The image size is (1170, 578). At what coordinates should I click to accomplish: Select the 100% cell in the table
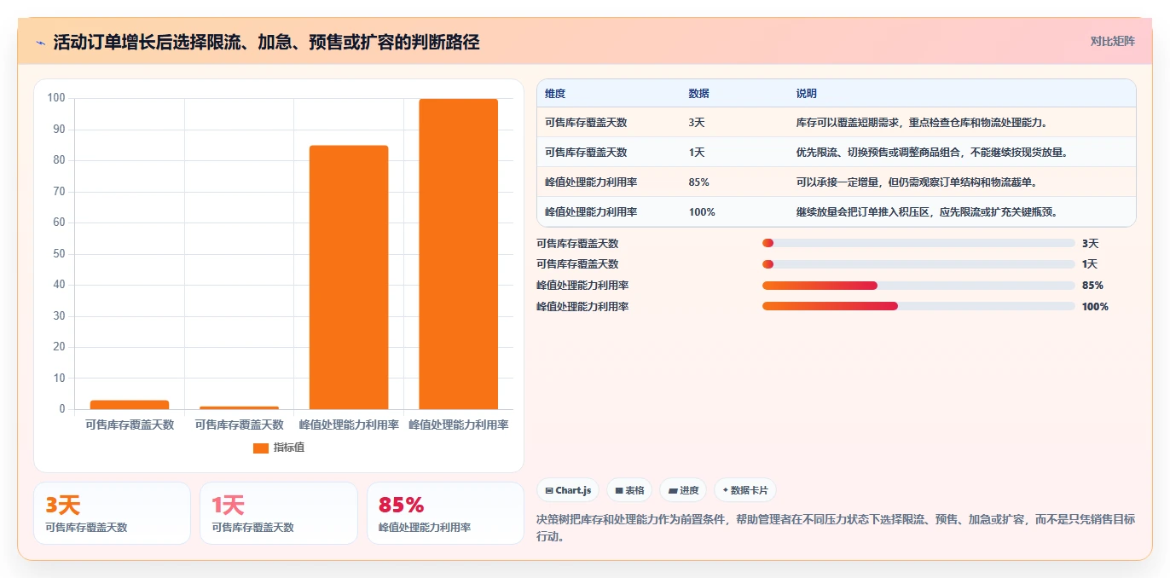(702, 211)
